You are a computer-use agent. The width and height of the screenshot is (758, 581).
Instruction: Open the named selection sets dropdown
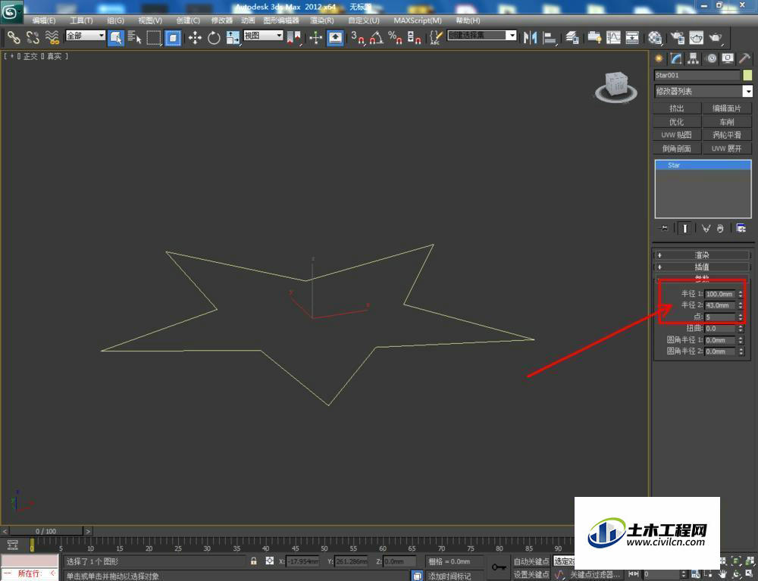click(x=482, y=36)
